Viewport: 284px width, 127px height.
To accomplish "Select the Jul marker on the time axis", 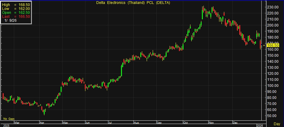I will click(x=110, y=123).
